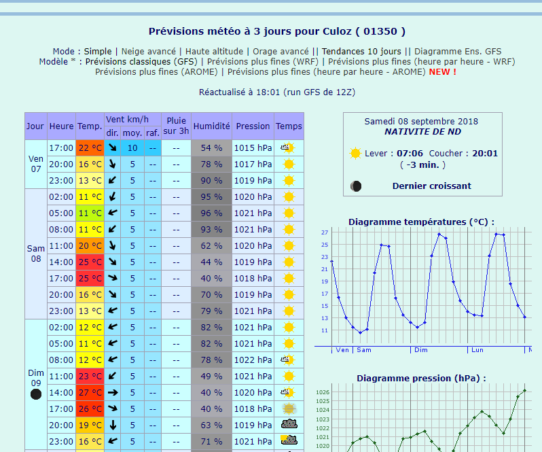Image resolution: width=542 pixels, height=452 pixels.
Task: Click wind arrow for Sam 11:00 row
Action: coord(112,245)
